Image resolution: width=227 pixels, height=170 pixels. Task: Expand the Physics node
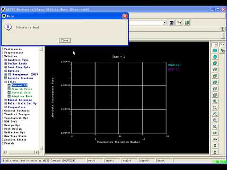6,71
